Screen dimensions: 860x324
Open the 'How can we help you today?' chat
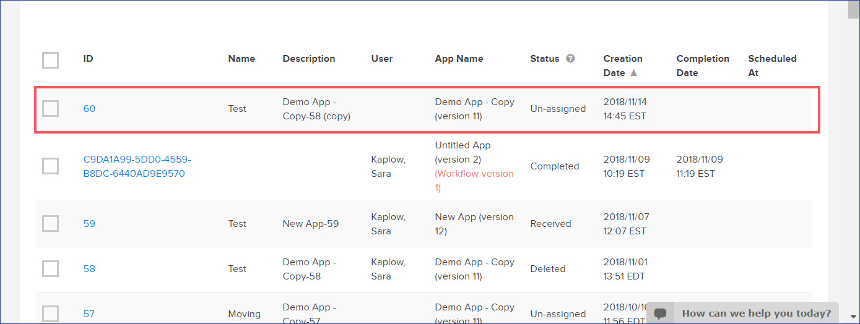(756, 313)
